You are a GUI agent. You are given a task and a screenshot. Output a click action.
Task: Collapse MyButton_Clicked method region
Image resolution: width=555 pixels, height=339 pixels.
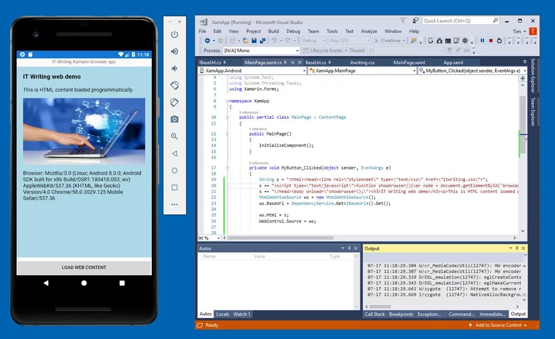click(227, 168)
